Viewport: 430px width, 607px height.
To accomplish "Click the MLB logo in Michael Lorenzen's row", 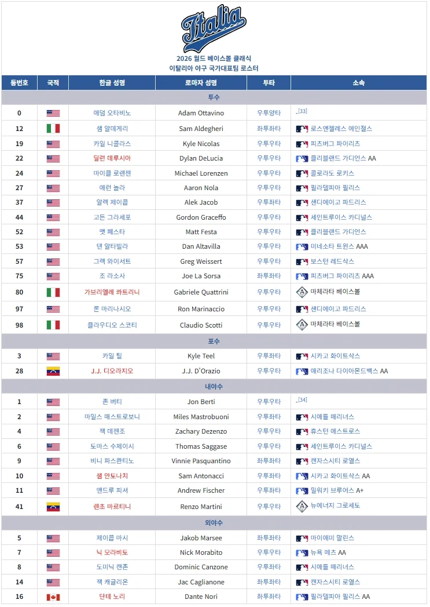I will pos(302,174).
